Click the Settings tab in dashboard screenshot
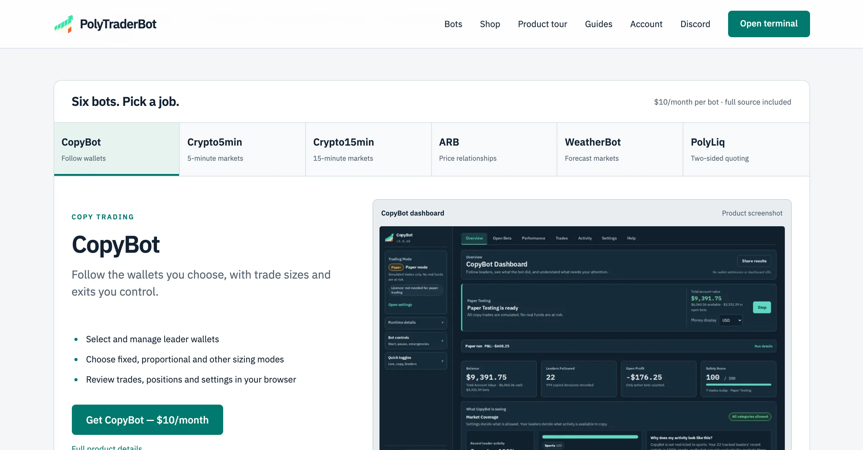The width and height of the screenshot is (863, 450). 609,238
